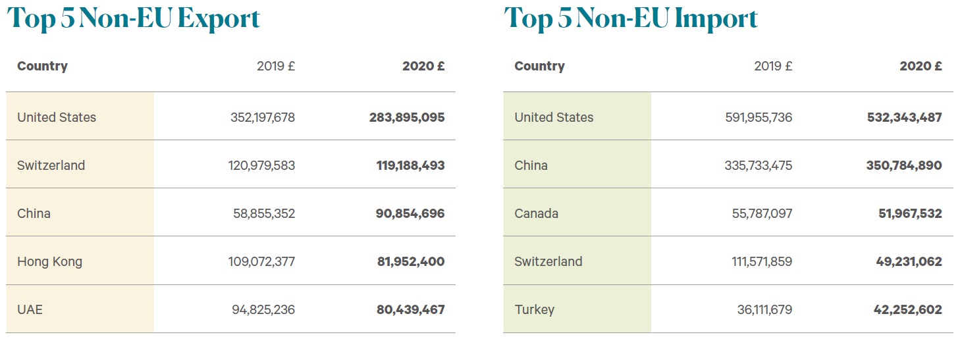Select the Country column header in Export table
962x343 pixels.
pos(42,66)
